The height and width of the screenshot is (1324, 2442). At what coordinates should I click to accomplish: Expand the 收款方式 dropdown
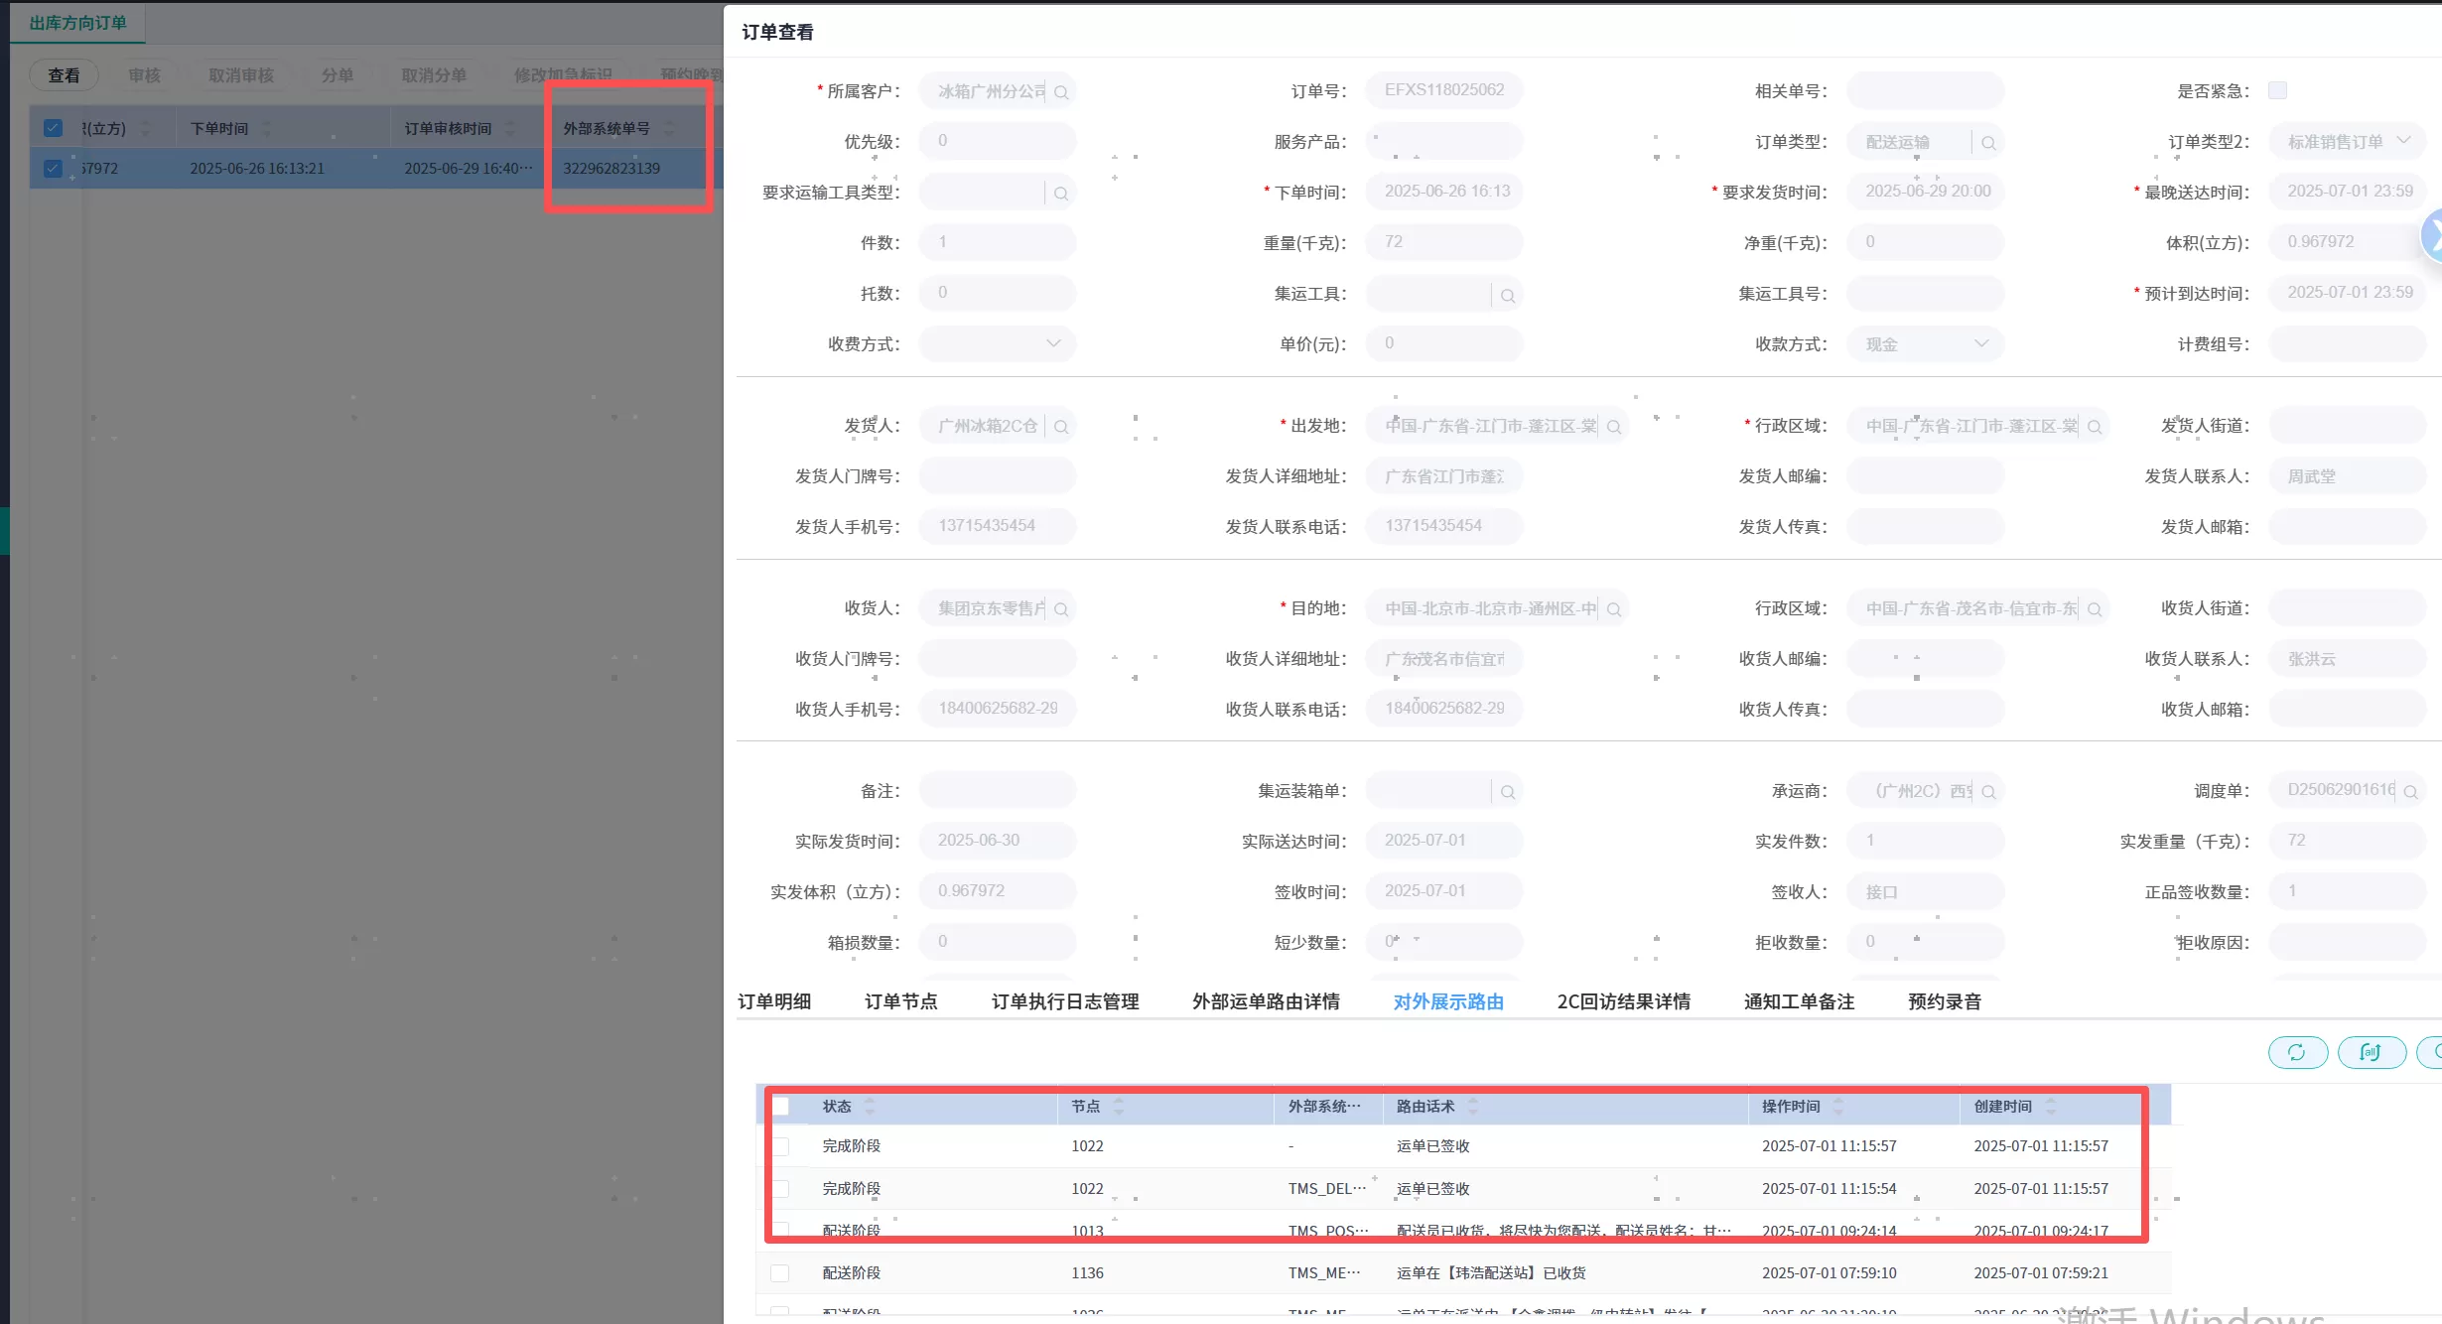1981,343
